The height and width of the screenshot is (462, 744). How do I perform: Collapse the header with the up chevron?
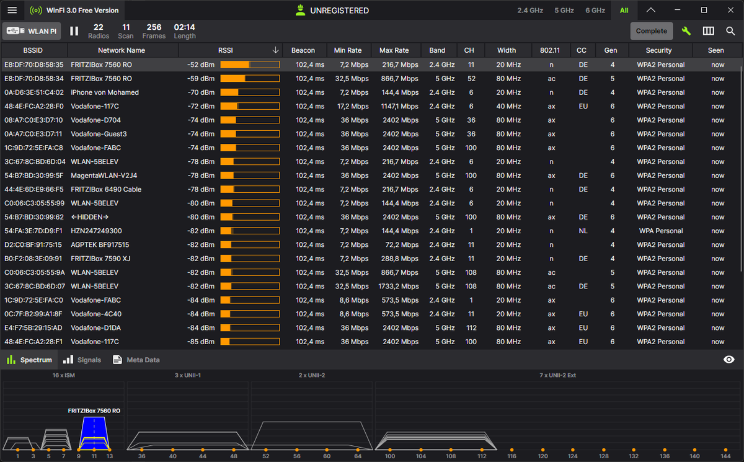coord(650,10)
